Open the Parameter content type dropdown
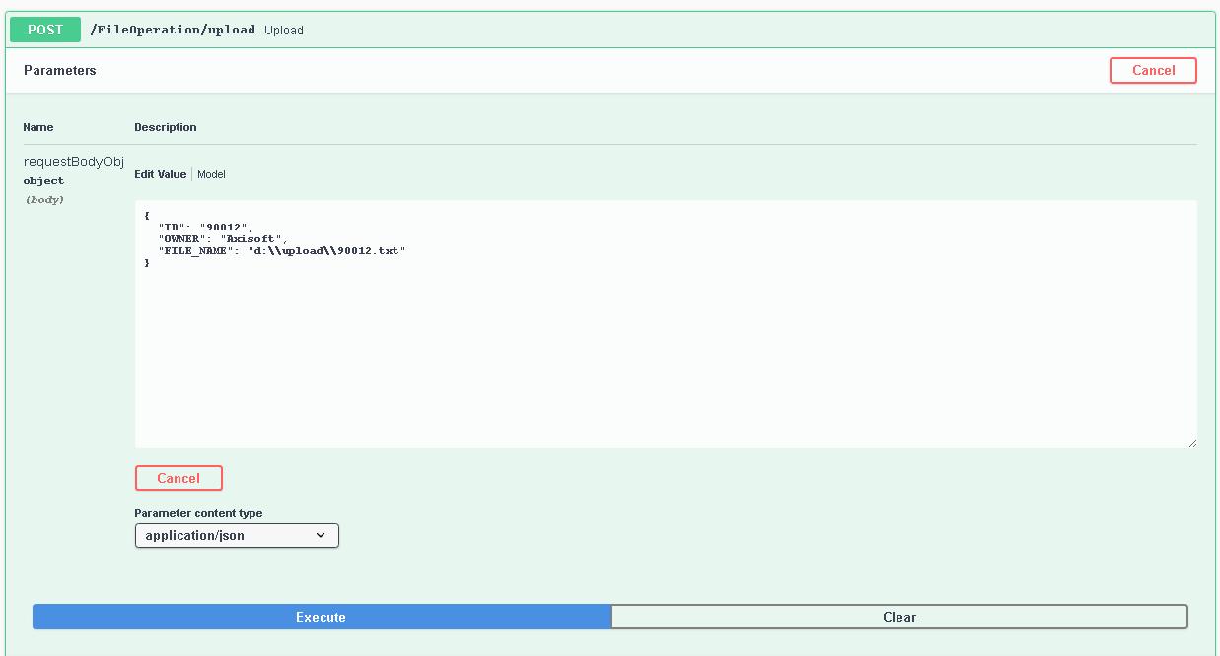Image resolution: width=1220 pixels, height=656 pixels. click(x=236, y=535)
